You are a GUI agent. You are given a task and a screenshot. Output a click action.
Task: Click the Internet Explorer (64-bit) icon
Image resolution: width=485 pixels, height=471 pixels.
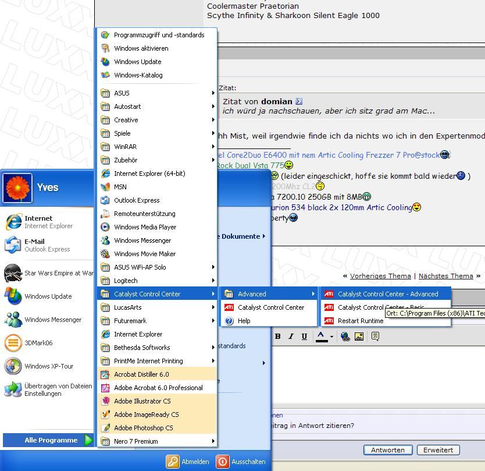(x=105, y=173)
